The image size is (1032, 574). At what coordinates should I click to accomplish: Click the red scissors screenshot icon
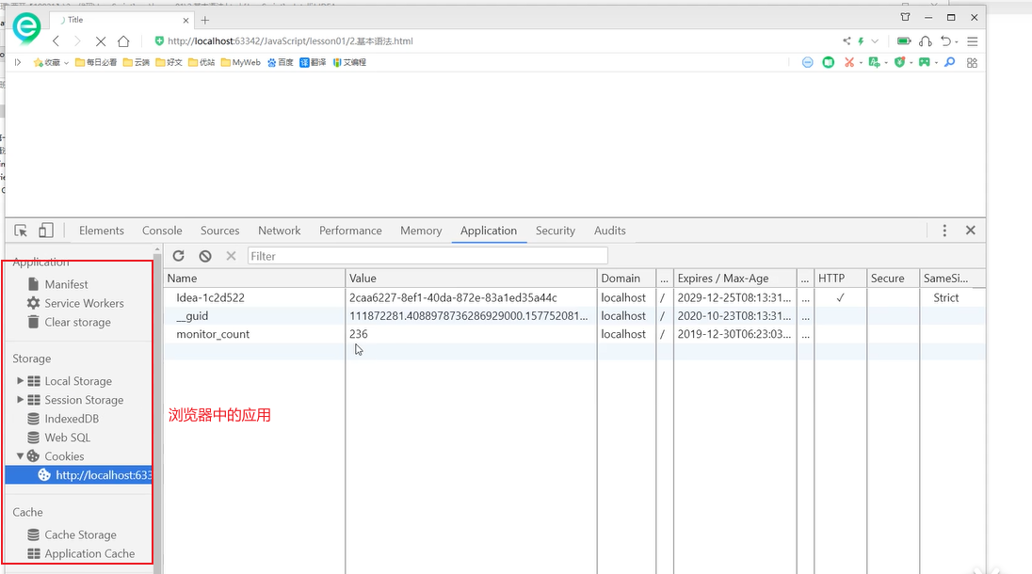coord(849,62)
